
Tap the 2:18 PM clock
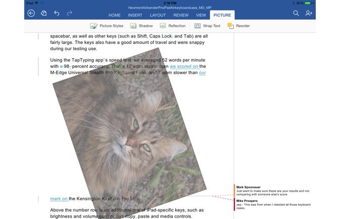point(170,3)
